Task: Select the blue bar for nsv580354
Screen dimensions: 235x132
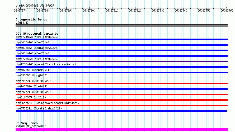Action: [121, 72]
